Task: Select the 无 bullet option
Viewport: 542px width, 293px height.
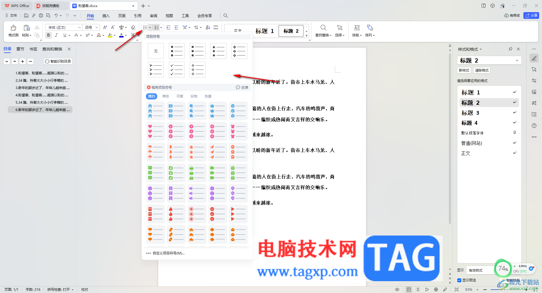Action: click(x=156, y=51)
